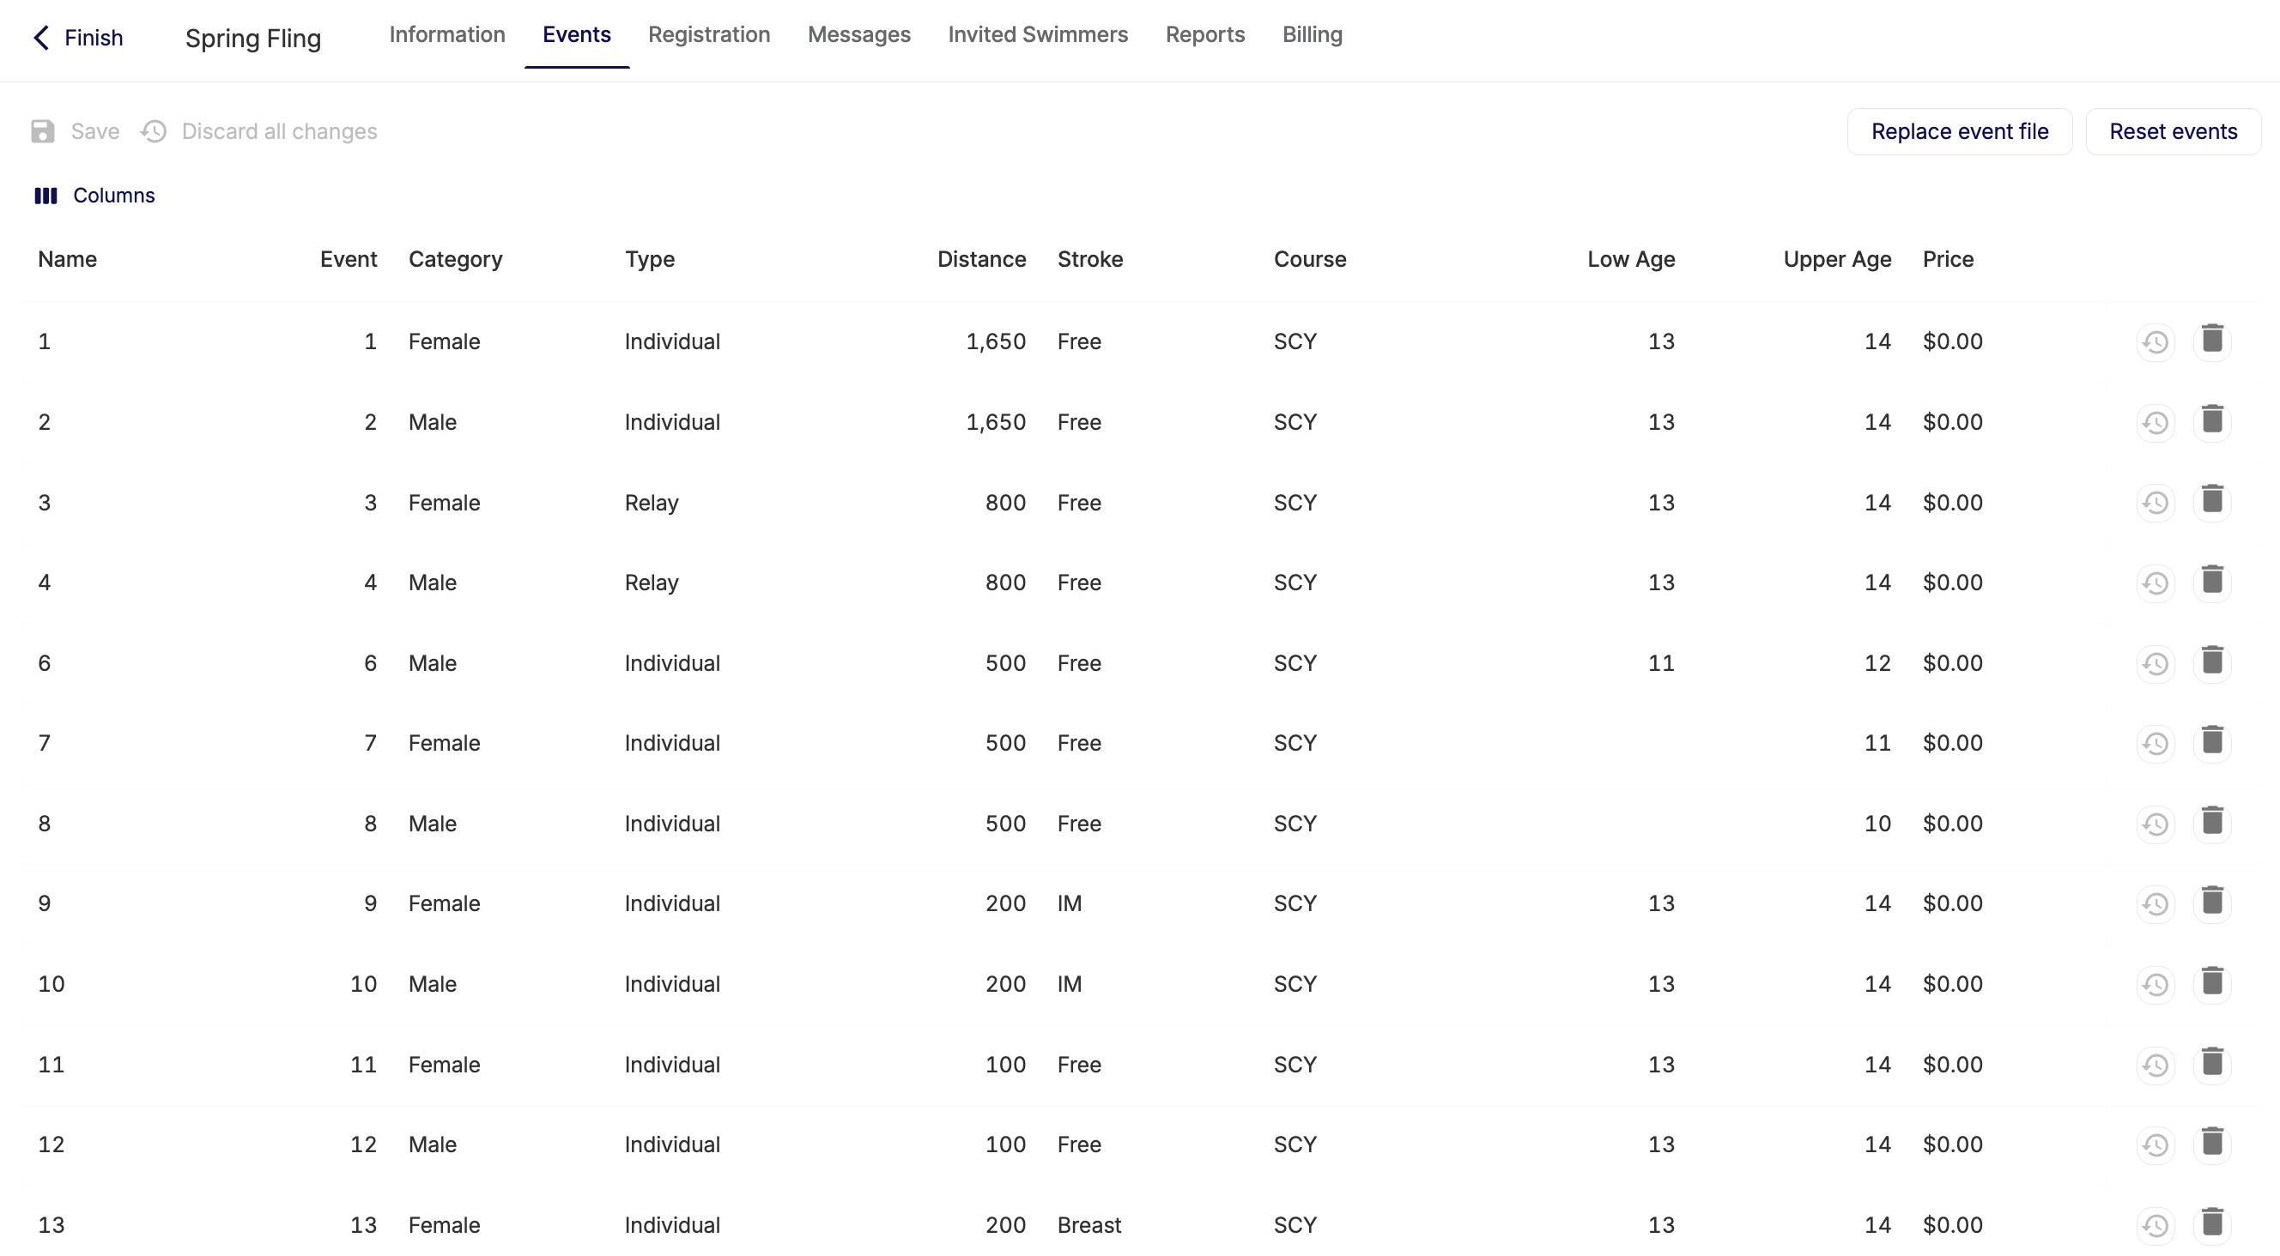Click the history revert icon for event 8
2280x1256 pixels.
(x=2156, y=824)
